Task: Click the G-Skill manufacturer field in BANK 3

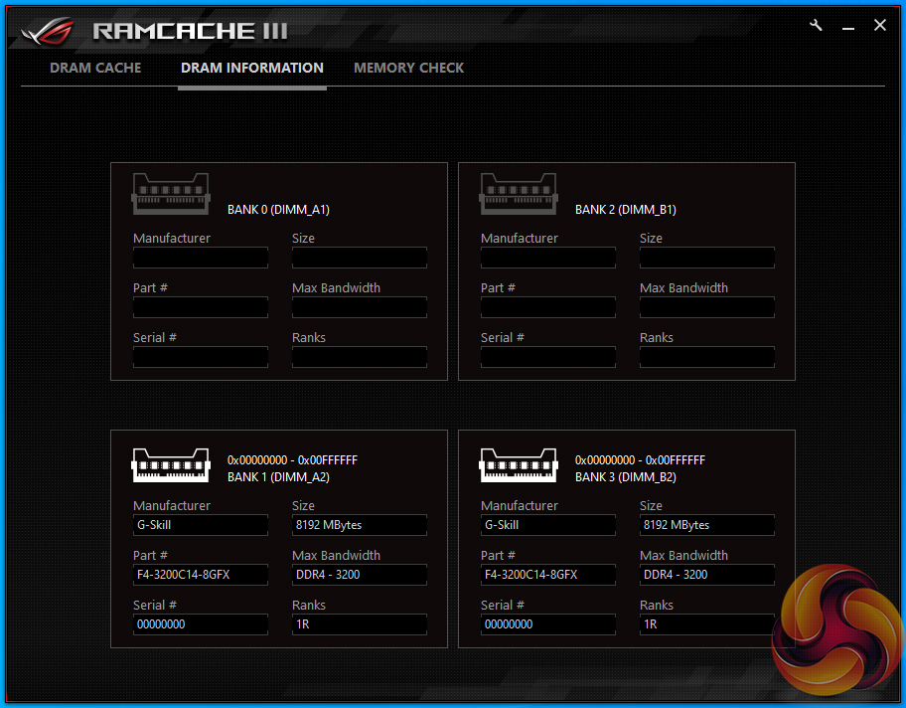Action: (548, 525)
